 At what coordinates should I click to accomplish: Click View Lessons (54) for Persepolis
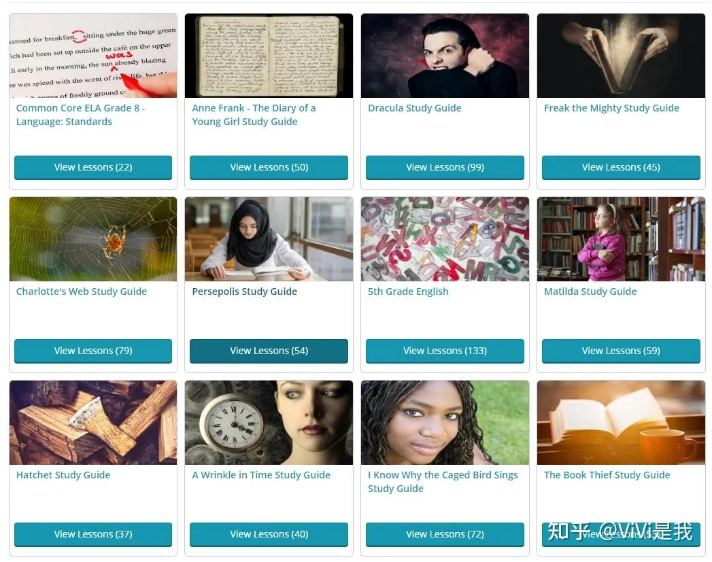point(269,351)
